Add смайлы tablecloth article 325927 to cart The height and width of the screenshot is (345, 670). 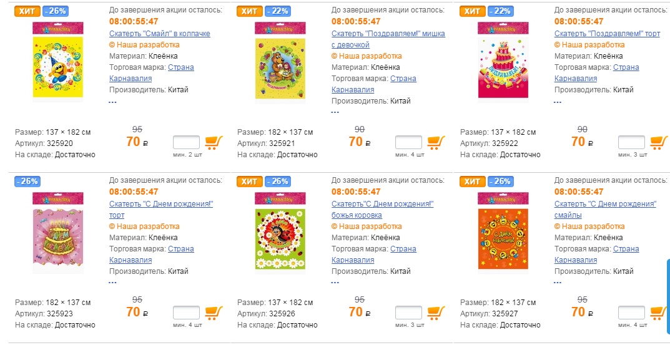pyautogui.click(x=659, y=313)
